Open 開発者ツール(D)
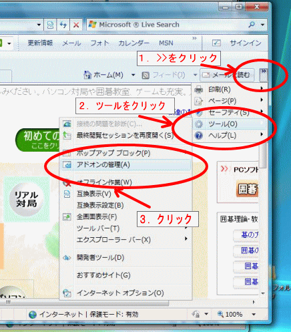 point(125,258)
